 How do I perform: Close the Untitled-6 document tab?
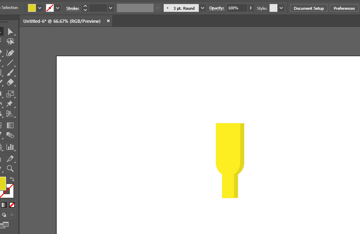pyautogui.click(x=108, y=21)
